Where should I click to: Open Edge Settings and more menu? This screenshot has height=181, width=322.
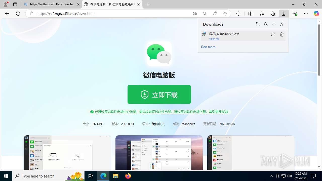[306, 14]
